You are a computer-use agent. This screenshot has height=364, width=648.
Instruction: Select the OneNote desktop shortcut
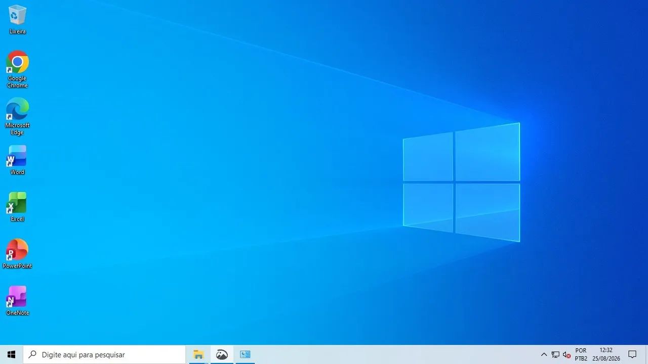(x=17, y=301)
